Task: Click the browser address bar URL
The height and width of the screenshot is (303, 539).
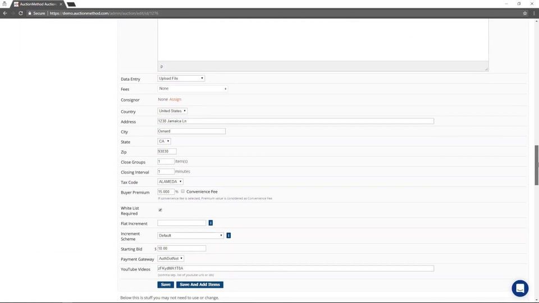Action: 104,13
